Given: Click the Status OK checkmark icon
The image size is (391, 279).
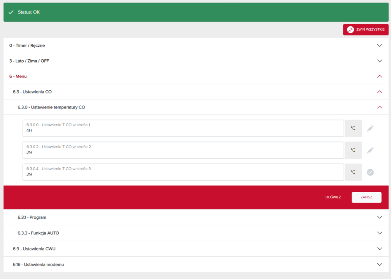Looking at the screenshot, I should pyautogui.click(x=11, y=12).
